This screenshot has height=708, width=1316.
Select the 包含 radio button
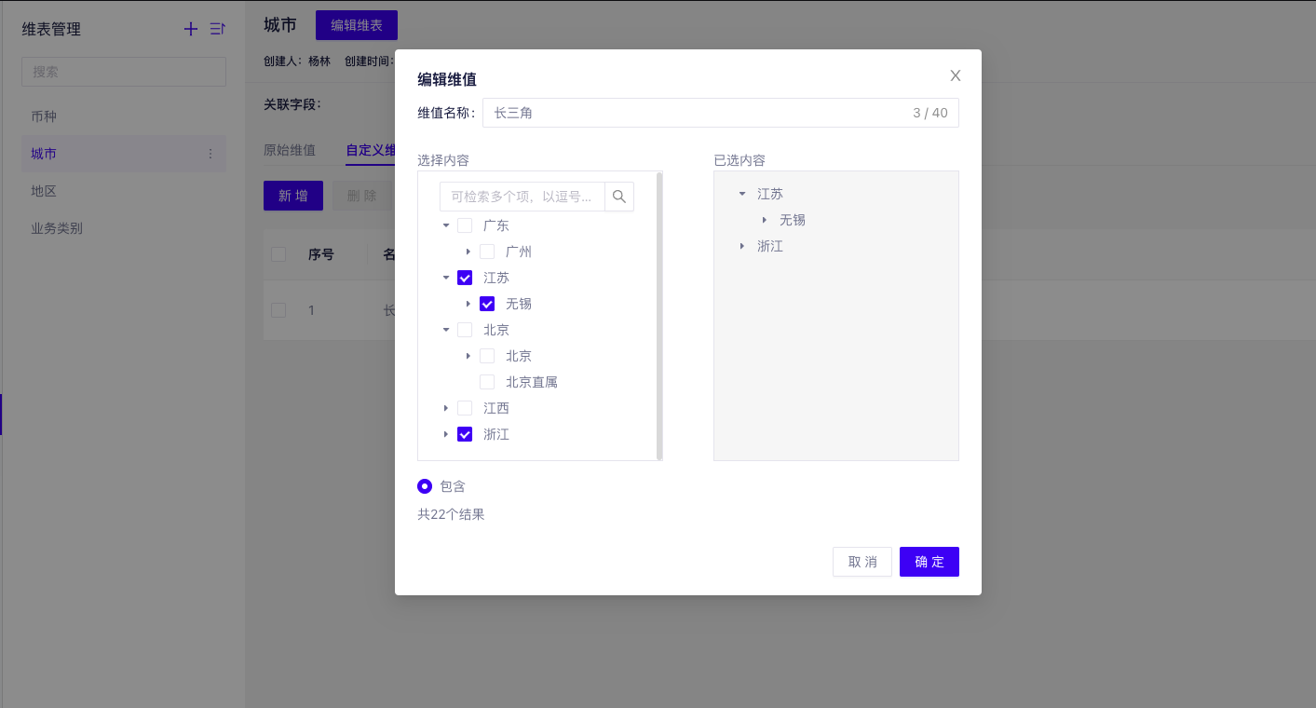(425, 485)
